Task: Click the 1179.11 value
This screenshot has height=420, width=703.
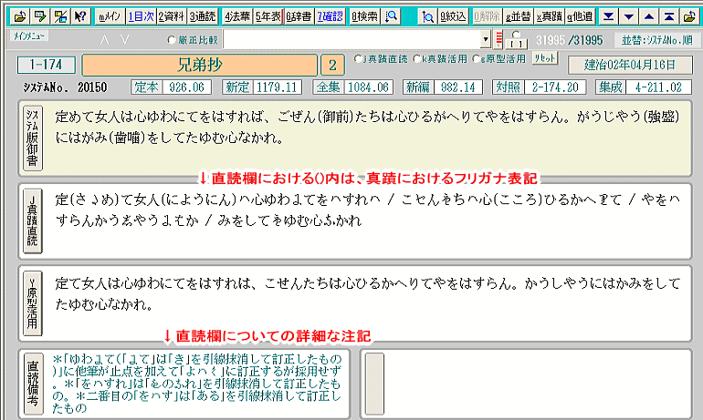Action: tap(277, 87)
